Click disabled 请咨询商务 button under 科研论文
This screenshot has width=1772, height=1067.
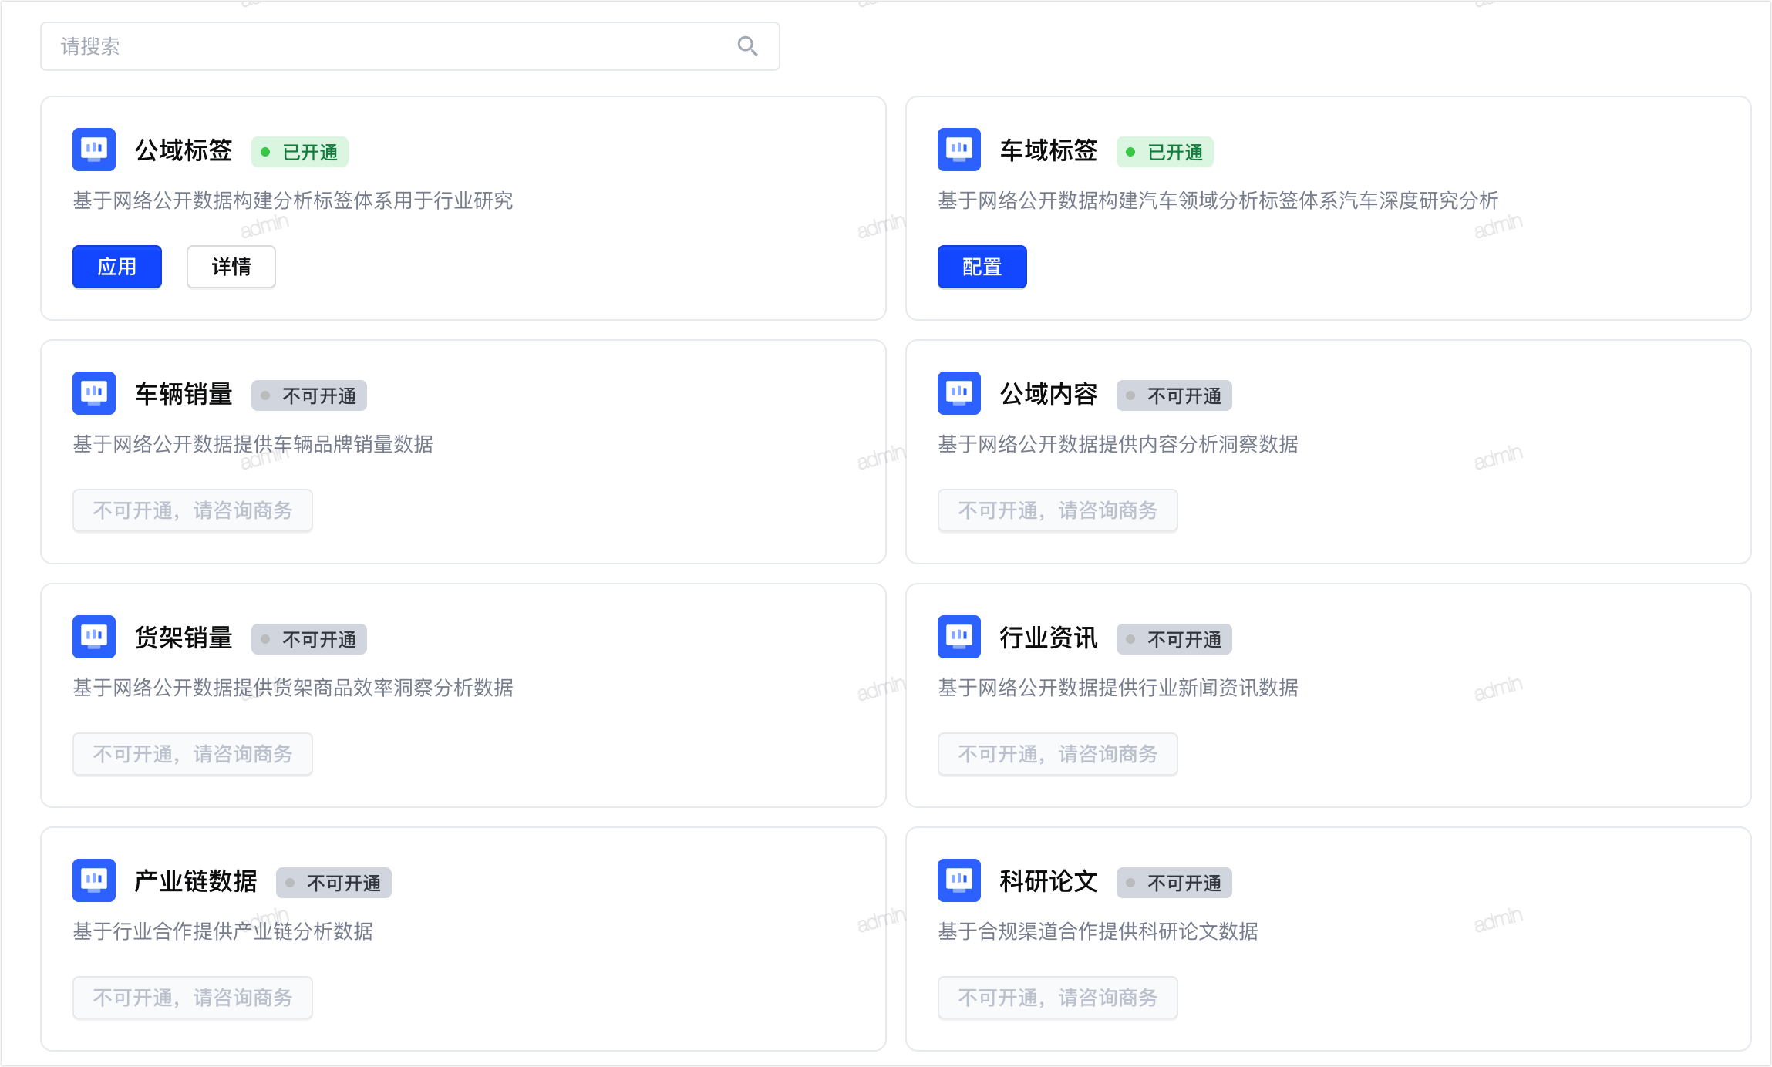coord(1058,998)
